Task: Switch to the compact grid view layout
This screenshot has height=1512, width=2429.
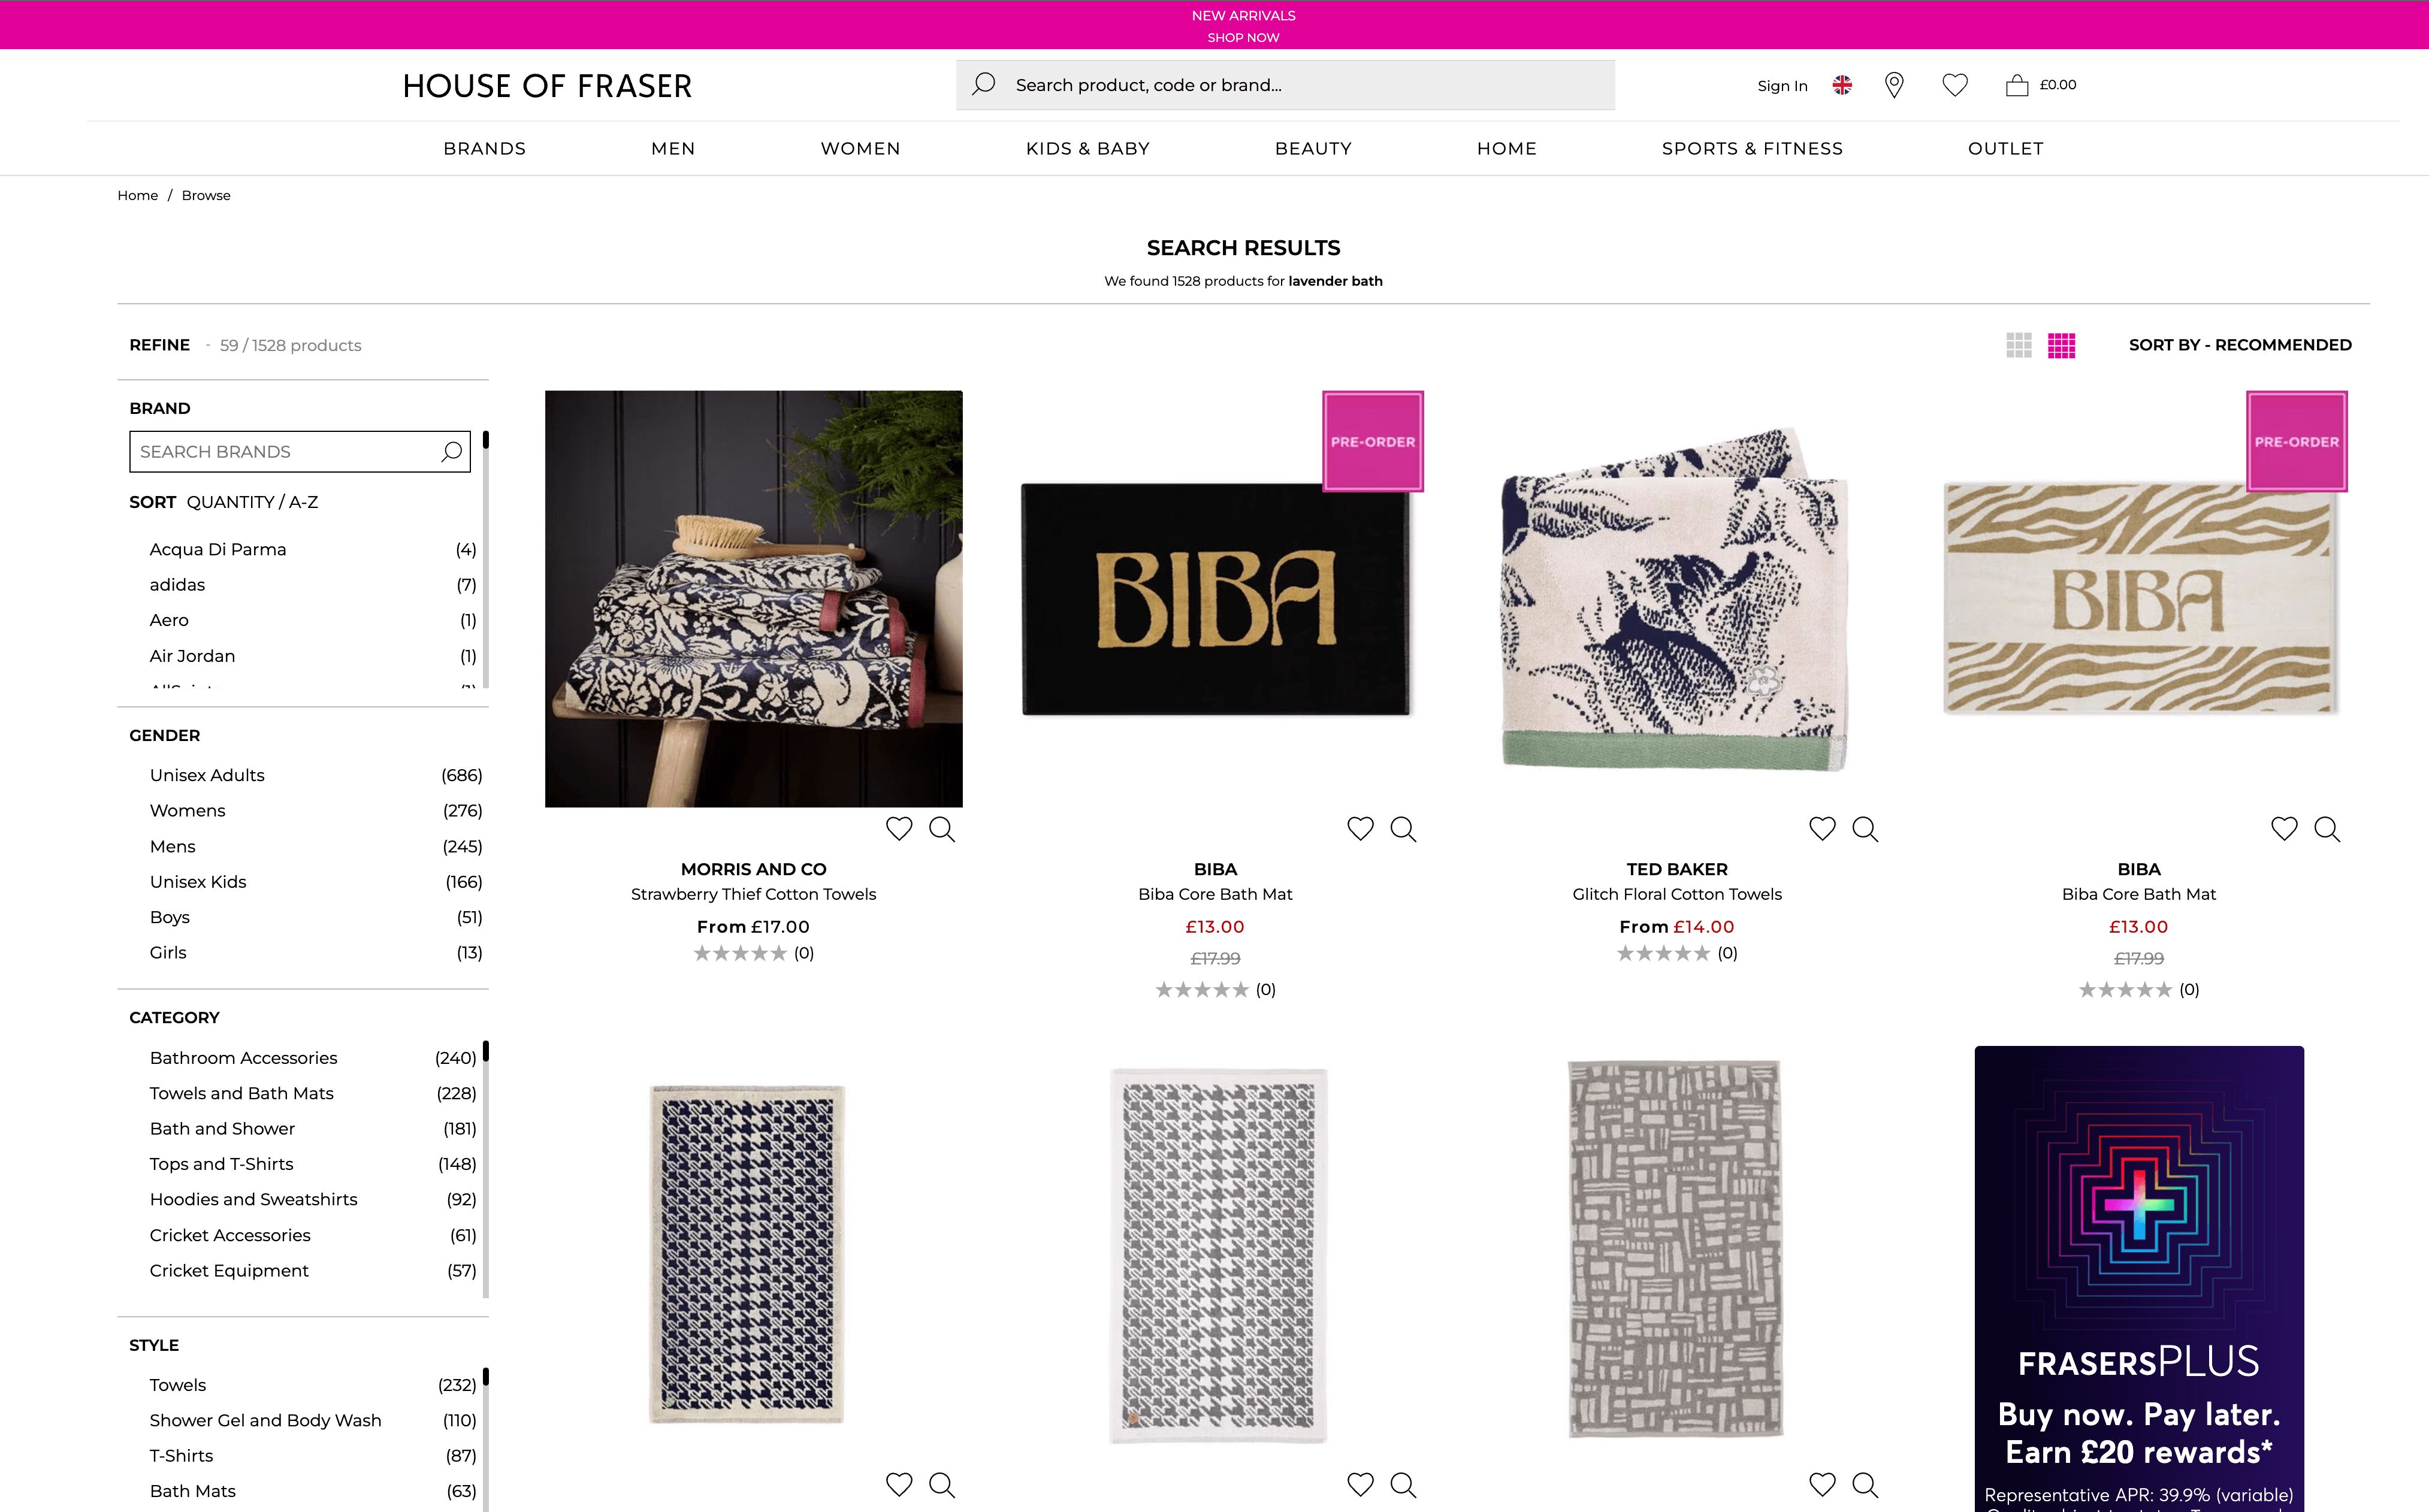Action: (x=2061, y=345)
